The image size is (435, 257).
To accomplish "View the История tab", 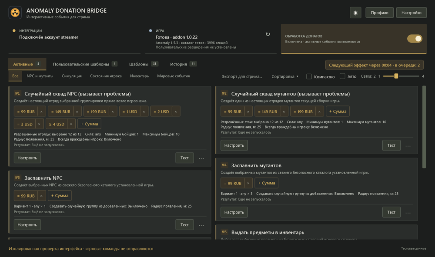I will [183, 64].
